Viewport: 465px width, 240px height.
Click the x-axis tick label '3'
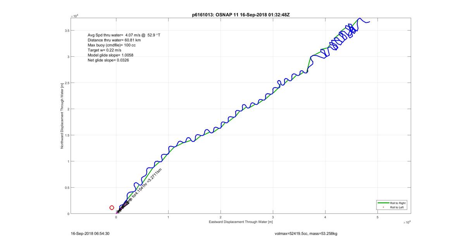[273, 218]
